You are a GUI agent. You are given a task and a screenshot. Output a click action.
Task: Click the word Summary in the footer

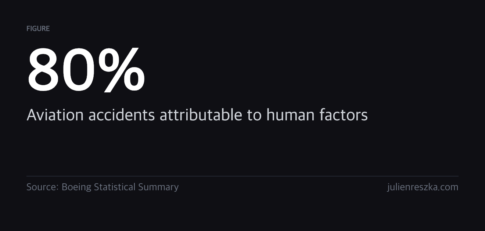[x=158, y=187]
